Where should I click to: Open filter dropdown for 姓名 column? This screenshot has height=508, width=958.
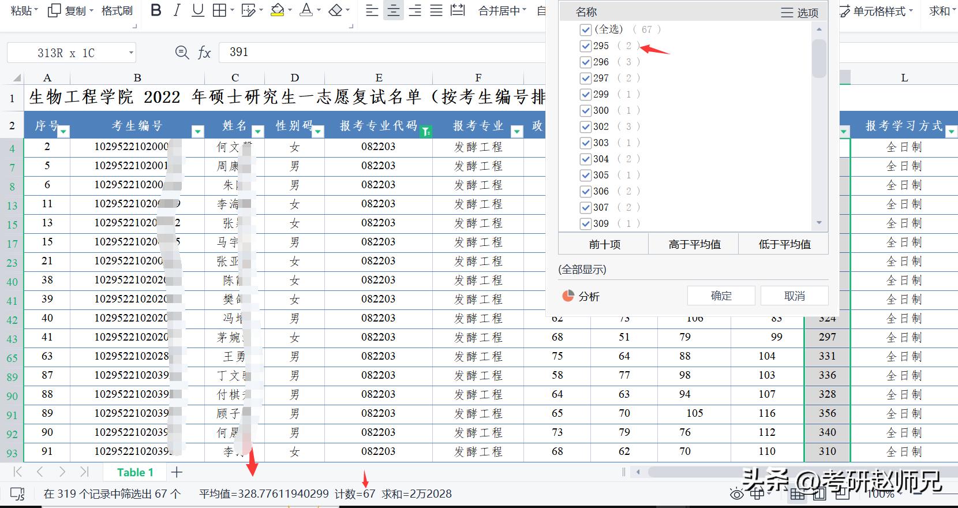(257, 132)
